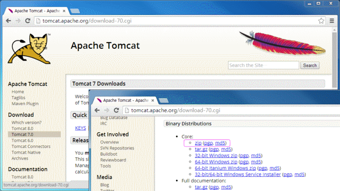Click md5 link for 64-bit Itanium zip

[275, 168]
